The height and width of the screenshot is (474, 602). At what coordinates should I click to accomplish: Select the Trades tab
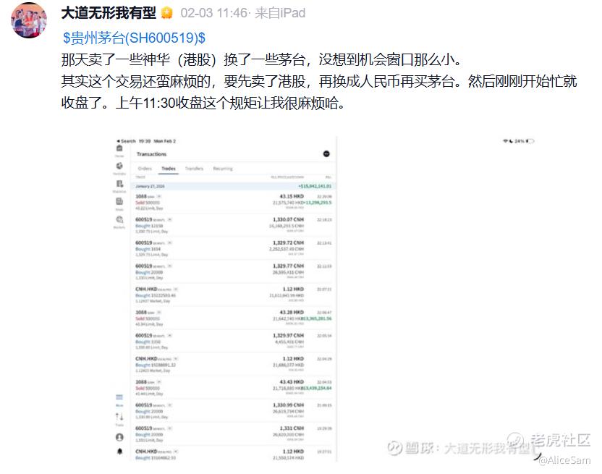(168, 169)
